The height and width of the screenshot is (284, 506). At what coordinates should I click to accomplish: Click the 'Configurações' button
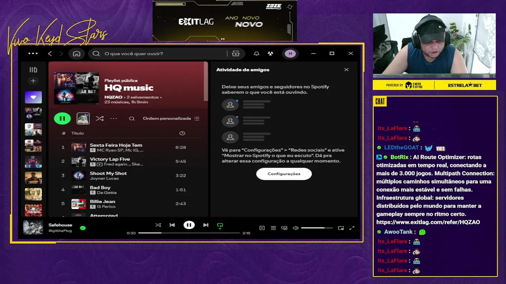pos(284,174)
